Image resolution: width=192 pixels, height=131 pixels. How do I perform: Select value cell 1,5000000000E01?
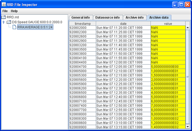coord(168,75)
